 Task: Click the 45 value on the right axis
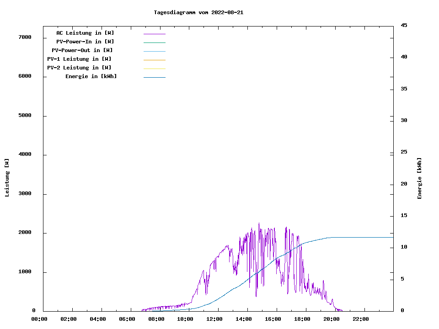(404, 25)
